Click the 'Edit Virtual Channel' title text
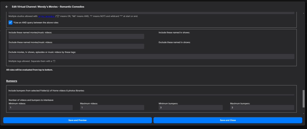The image size is (307, 129). tap(48, 7)
